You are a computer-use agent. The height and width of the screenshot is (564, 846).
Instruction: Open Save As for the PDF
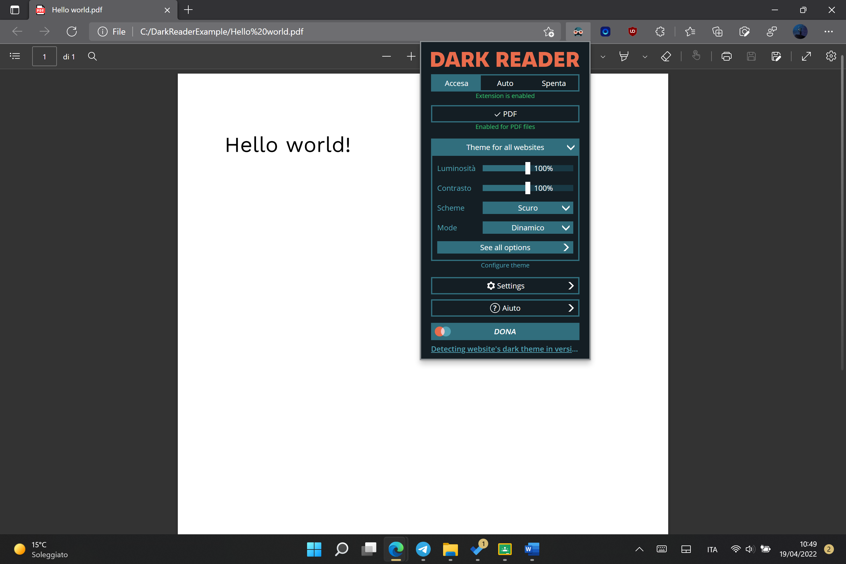coord(776,56)
